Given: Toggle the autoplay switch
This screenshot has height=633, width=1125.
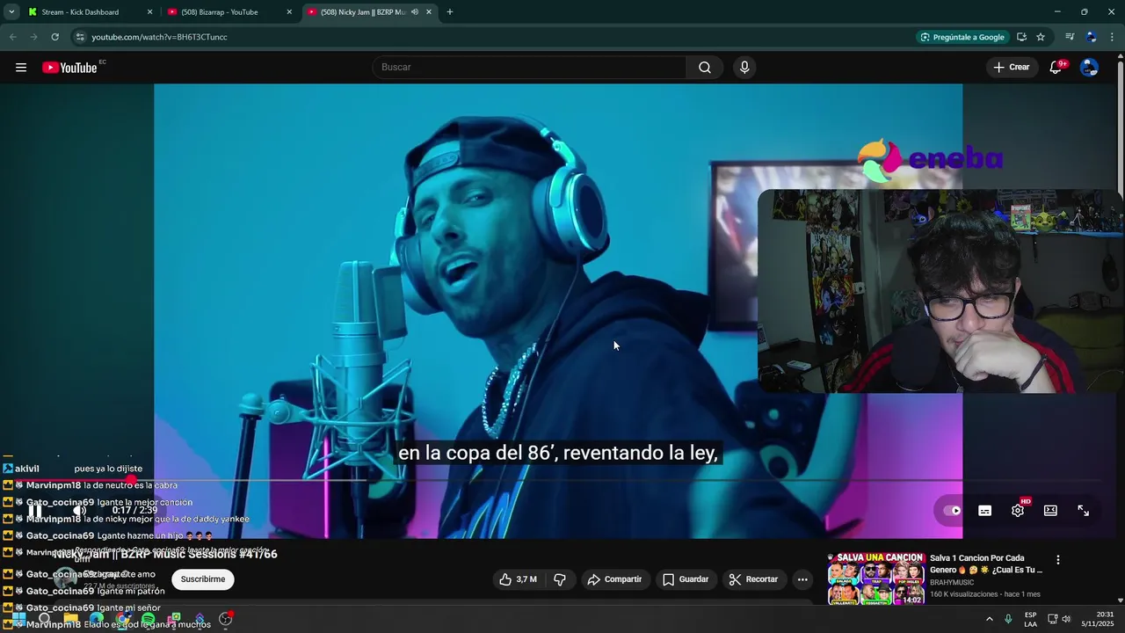Looking at the screenshot, I should (x=952, y=510).
